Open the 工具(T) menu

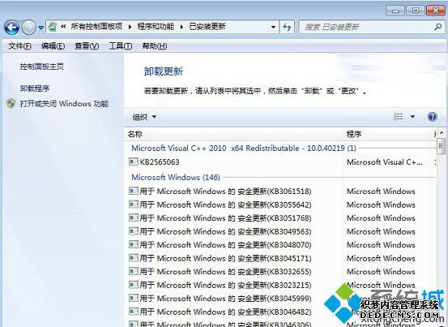(120, 45)
